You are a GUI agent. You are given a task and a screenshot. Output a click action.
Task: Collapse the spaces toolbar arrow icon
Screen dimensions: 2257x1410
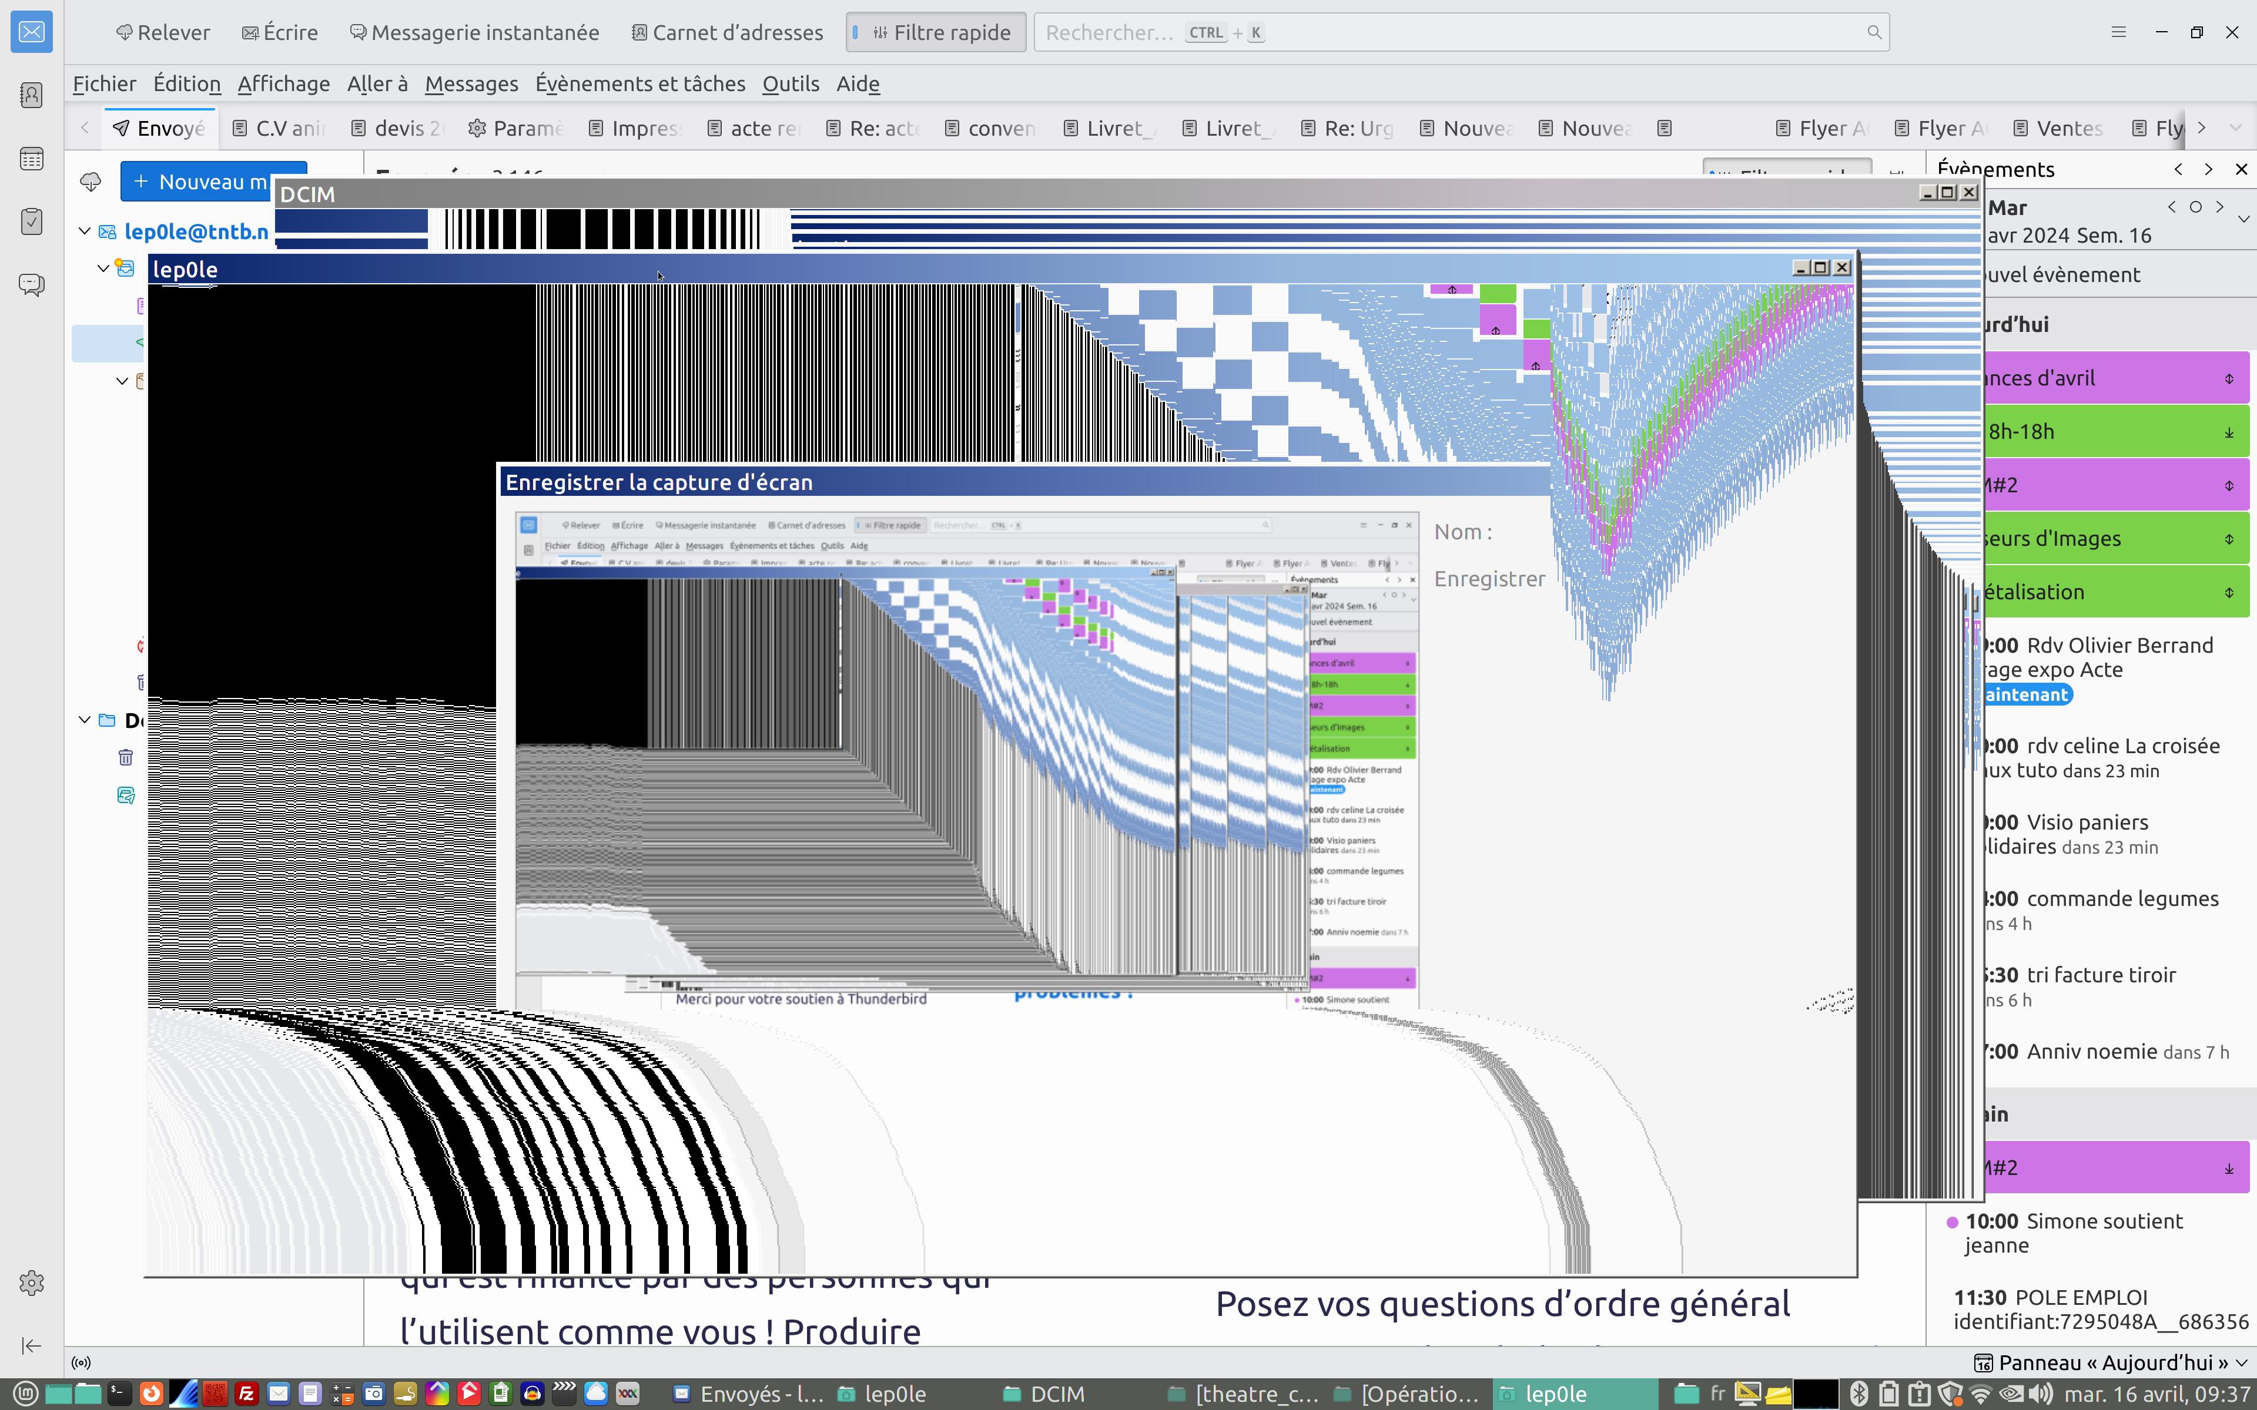coord(32,1345)
